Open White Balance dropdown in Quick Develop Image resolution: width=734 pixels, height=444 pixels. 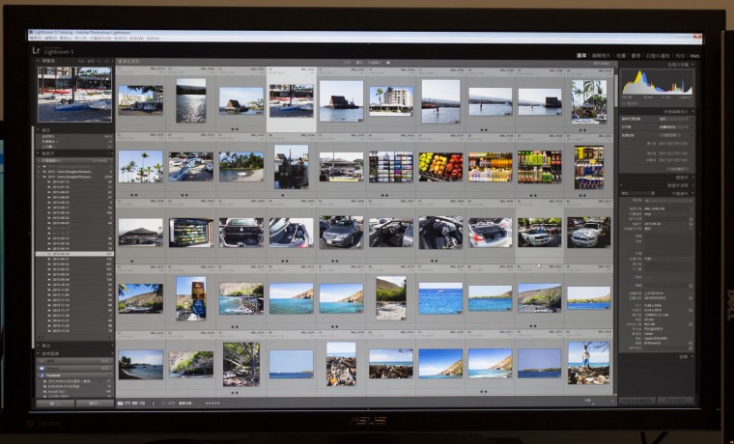coord(673,127)
